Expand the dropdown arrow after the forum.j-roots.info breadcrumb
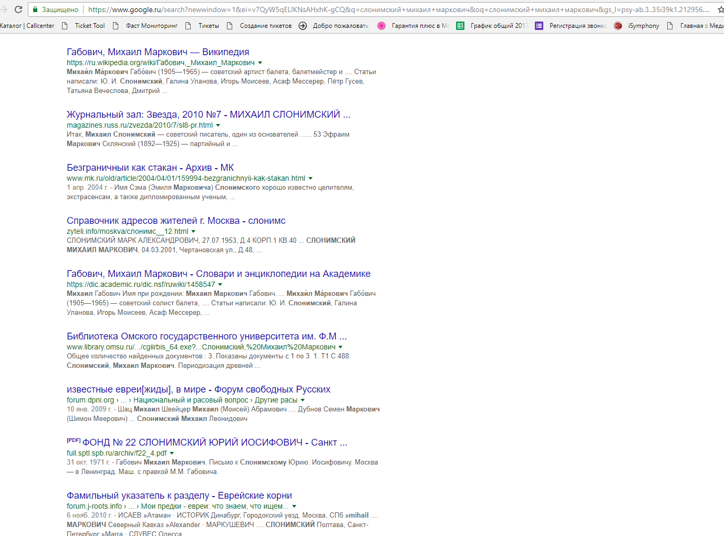The height and width of the screenshot is (536, 724). (294, 507)
